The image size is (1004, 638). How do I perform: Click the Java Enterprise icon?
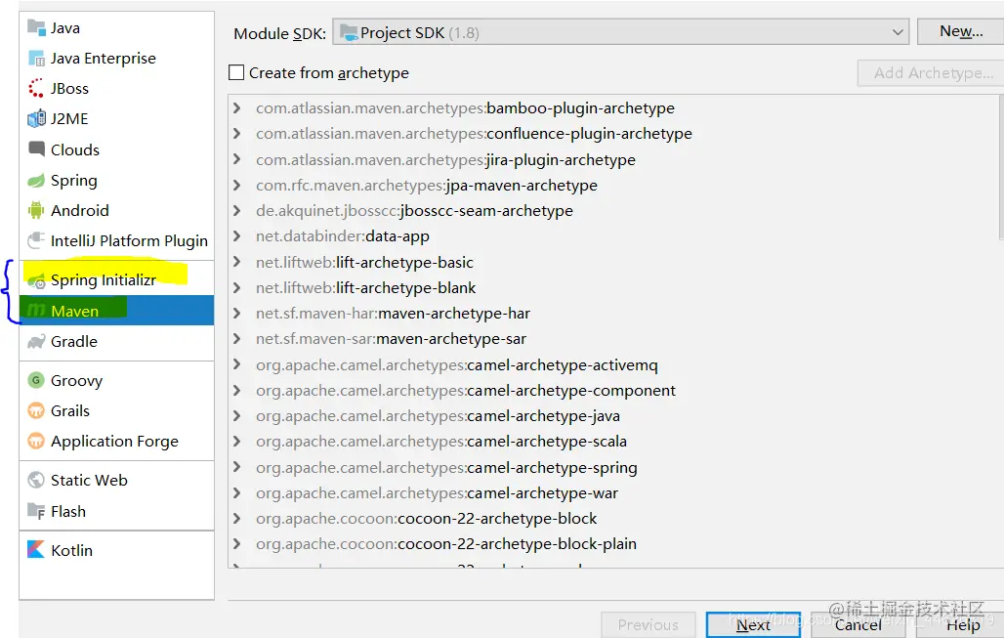(x=36, y=59)
